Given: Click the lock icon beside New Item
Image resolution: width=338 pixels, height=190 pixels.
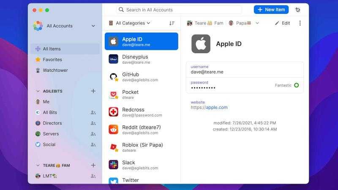Looking at the screenshot, I should [298, 10].
